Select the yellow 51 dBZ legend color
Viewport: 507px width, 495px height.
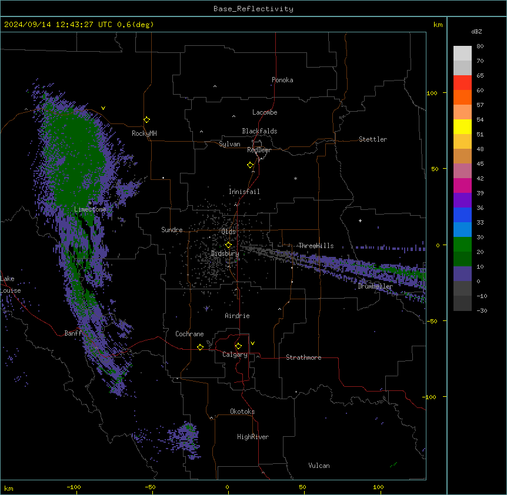tap(462, 126)
